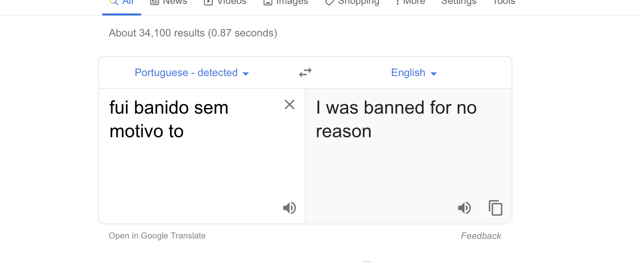Click the small arrow beside English
Screen dimensions: 640x264
point(434,74)
